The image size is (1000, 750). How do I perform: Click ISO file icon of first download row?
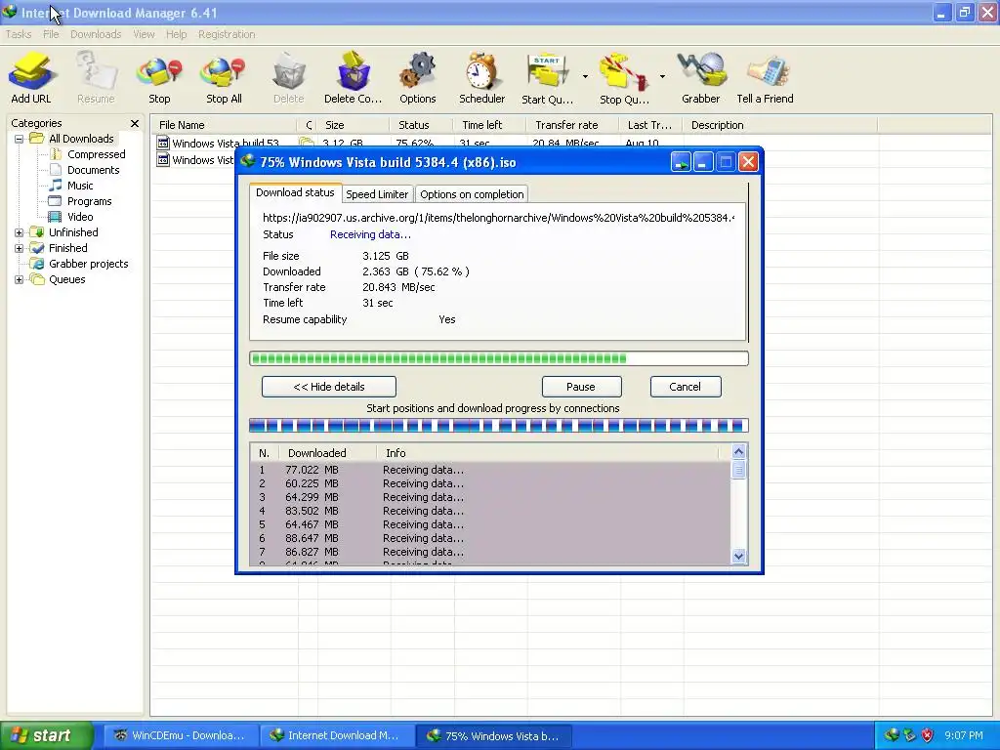coord(163,143)
